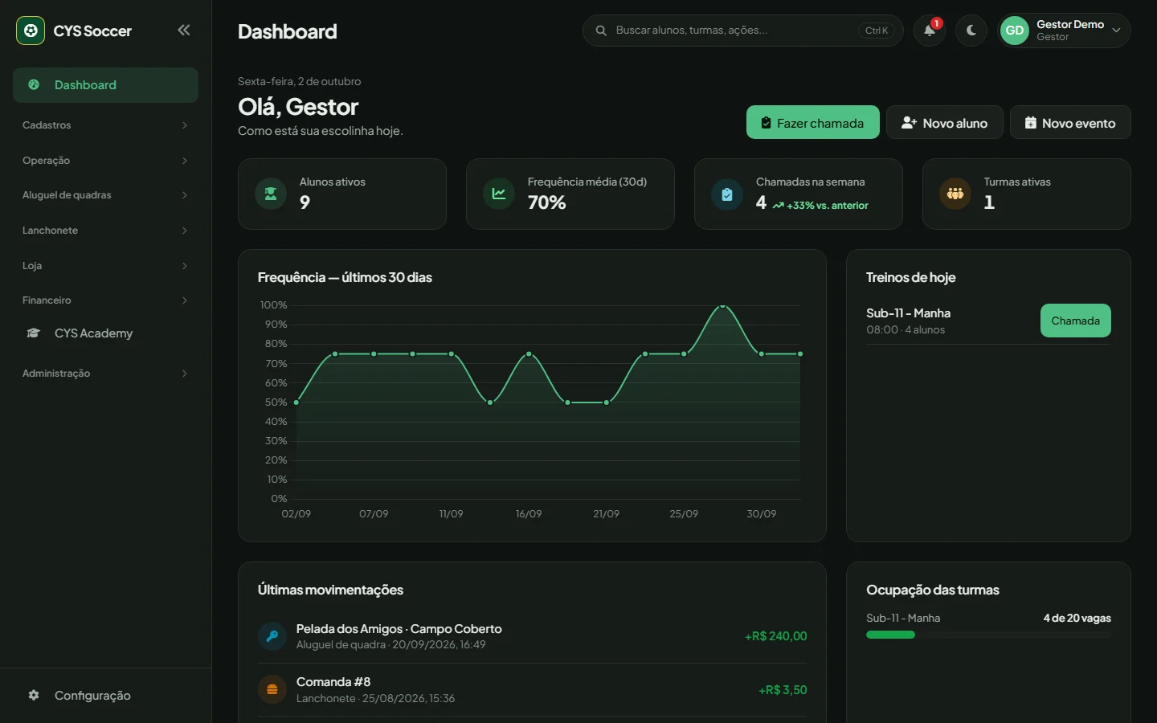1157x723 pixels.
Task: Click the Ctrl K shortcut badge
Action: [x=877, y=31]
